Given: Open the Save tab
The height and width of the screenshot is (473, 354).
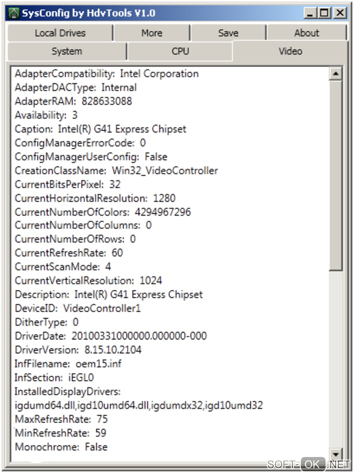Looking at the screenshot, I should pyautogui.click(x=228, y=33).
